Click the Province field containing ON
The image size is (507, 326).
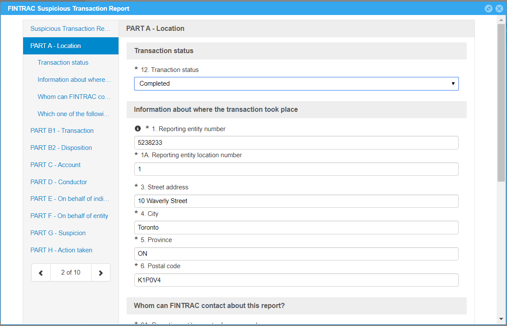pyautogui.click(x=296, y=254)
